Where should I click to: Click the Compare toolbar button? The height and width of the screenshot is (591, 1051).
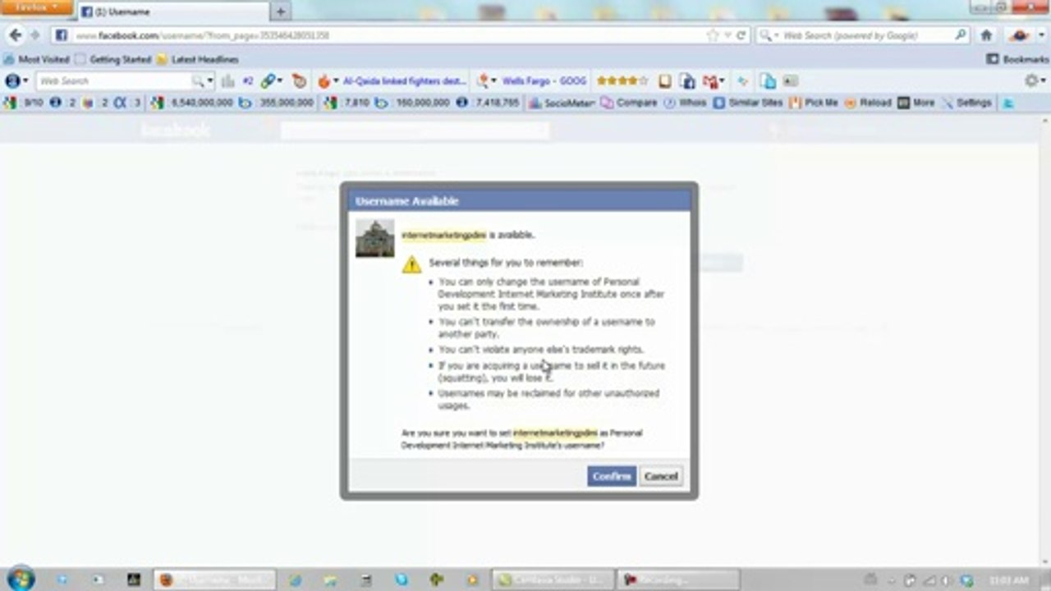click(628, 103)
